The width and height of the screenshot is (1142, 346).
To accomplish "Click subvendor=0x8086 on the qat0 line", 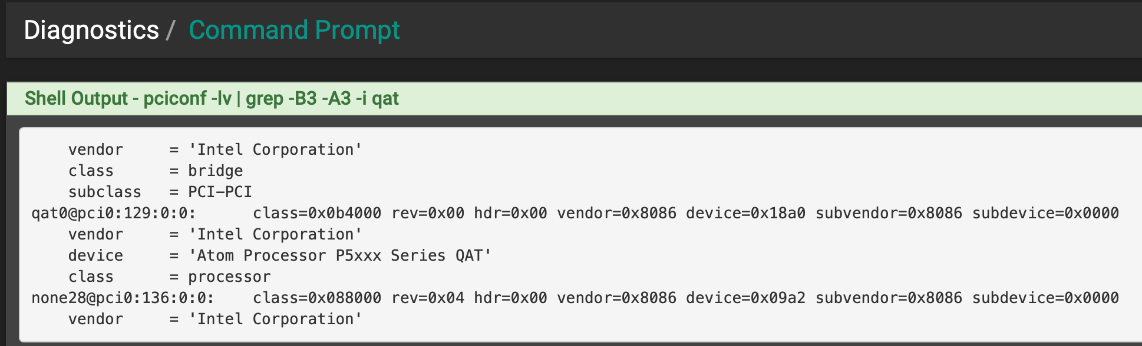I will (x=888, y=213).
